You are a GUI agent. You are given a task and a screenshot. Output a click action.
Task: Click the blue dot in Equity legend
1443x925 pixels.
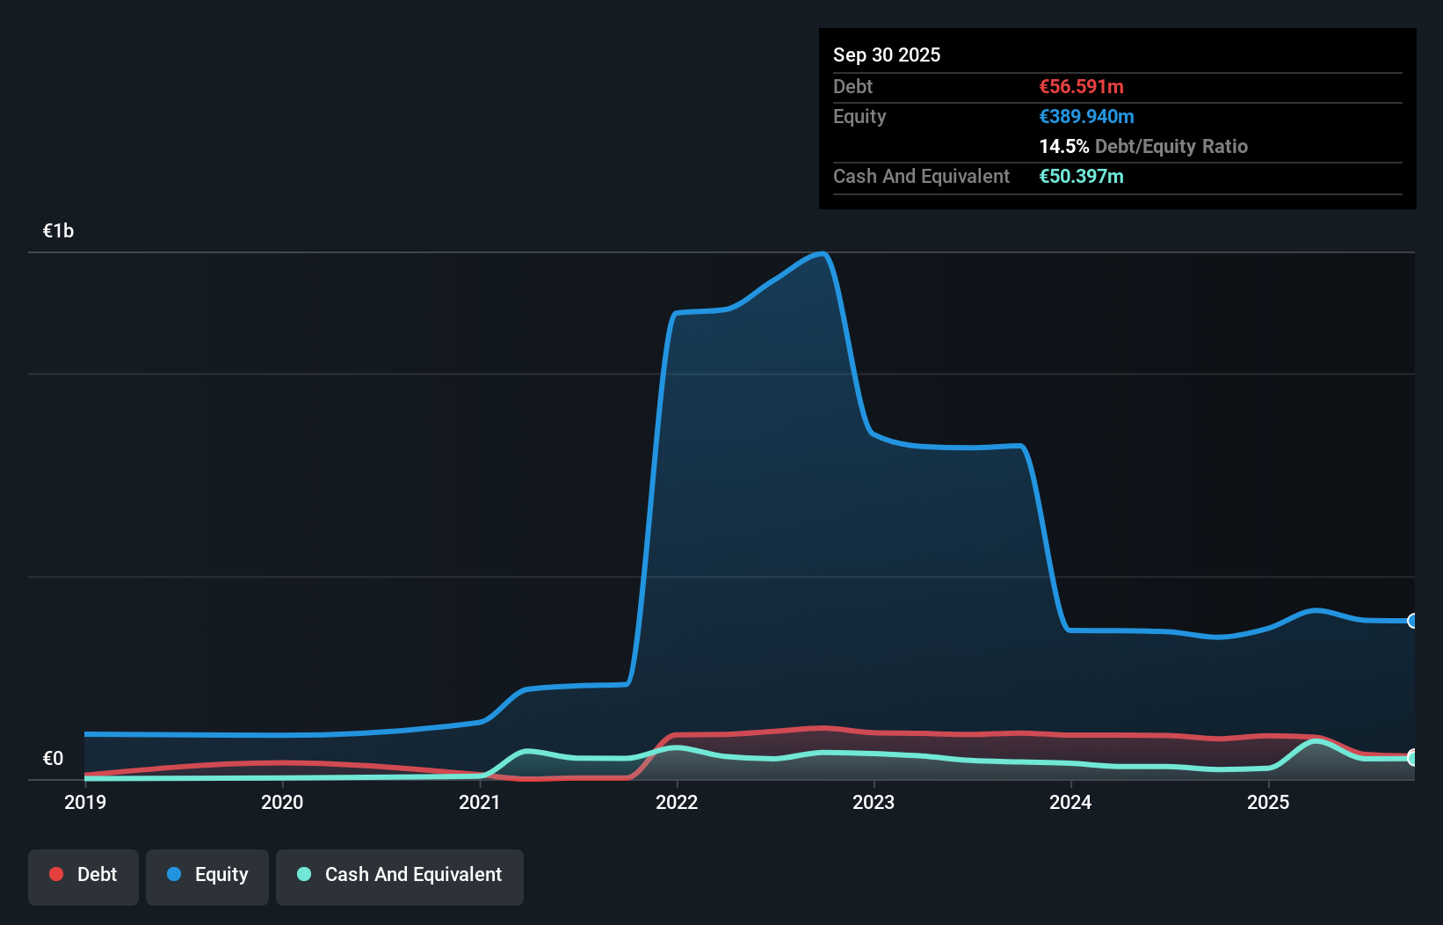(x=174, y=874)
